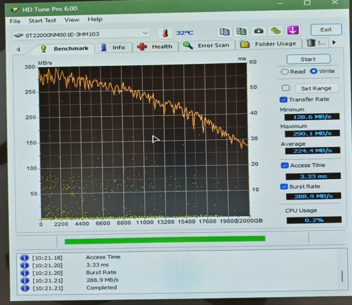Switch to the Folder Usage tab
The height and width of the screenshot is (305, 352).
pos(269,44)
